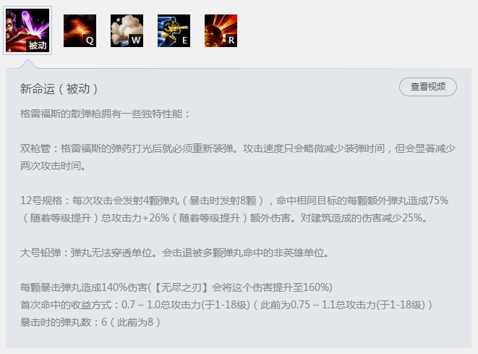478x354 pixels.
Task: Click the 每颗暴击弹丸造成140%伤害 line
Action: tap(176, 287)
